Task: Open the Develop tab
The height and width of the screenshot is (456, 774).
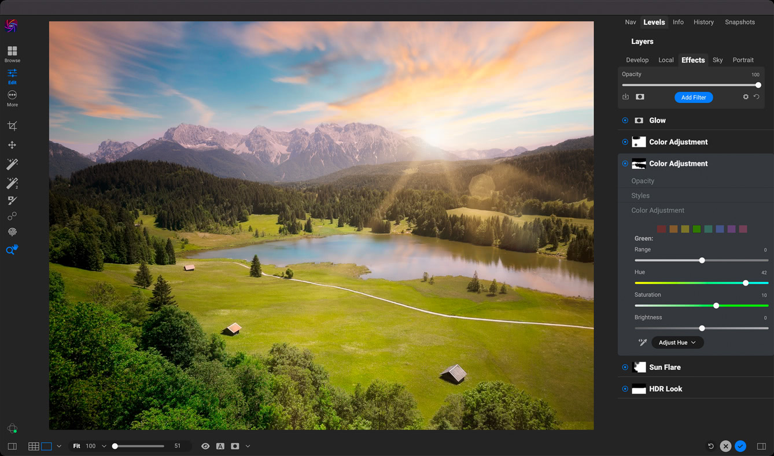Action: tap(637, 60)
